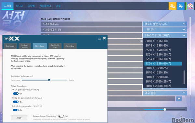Open the Hardware Monitor tab in TRIXX
195x123 pixels.
25,46
